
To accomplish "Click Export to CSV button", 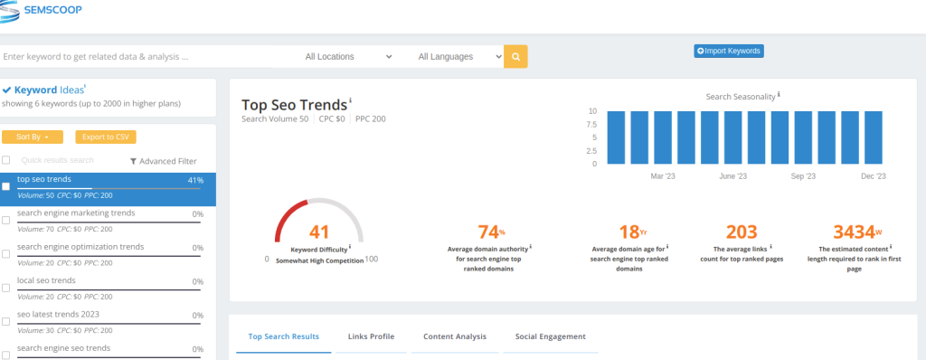I will tap(106, 137).
